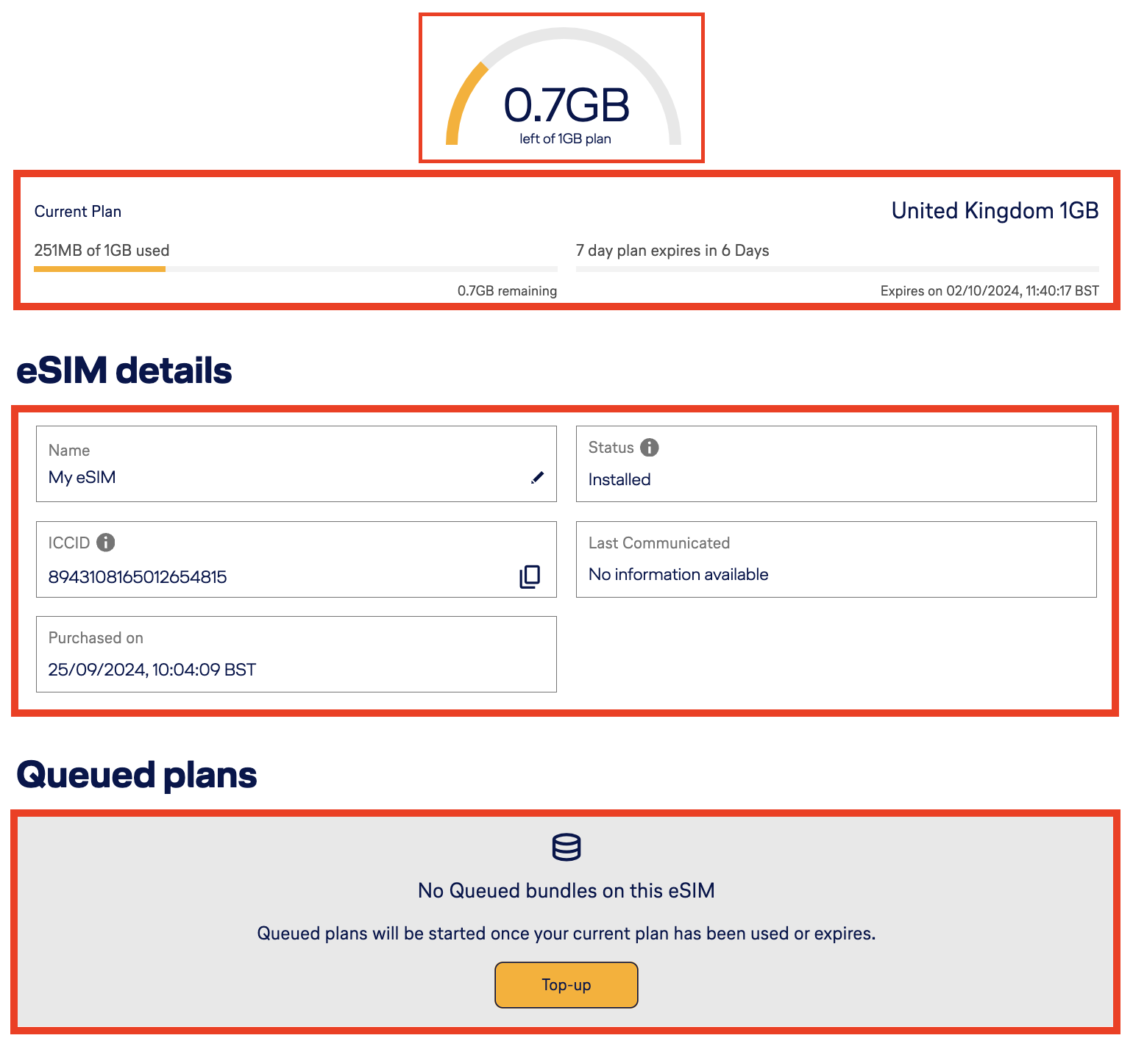Click the plan expiry progress bar
This screenshot has width=1133, height=1038.
837,269
